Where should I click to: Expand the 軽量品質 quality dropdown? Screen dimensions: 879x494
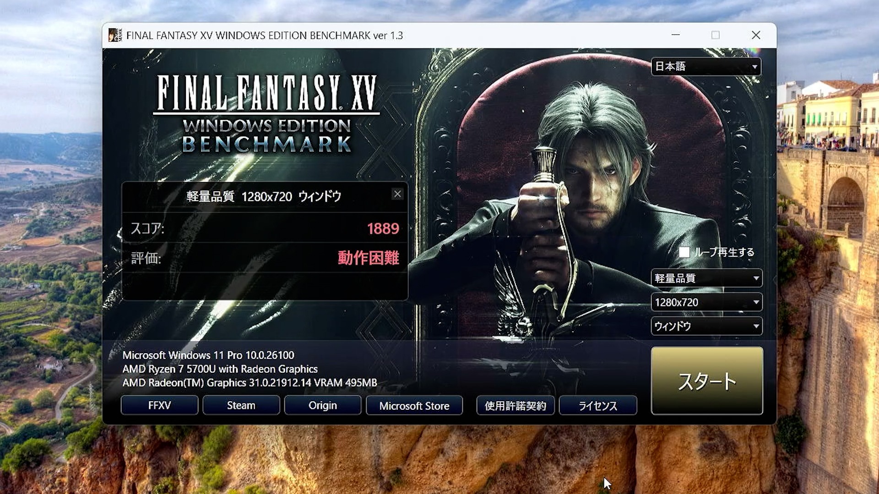pos(706,278)
